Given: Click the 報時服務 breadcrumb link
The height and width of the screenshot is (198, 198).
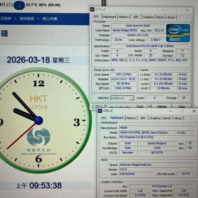Looking at the screenshot, I should [27, 19].
